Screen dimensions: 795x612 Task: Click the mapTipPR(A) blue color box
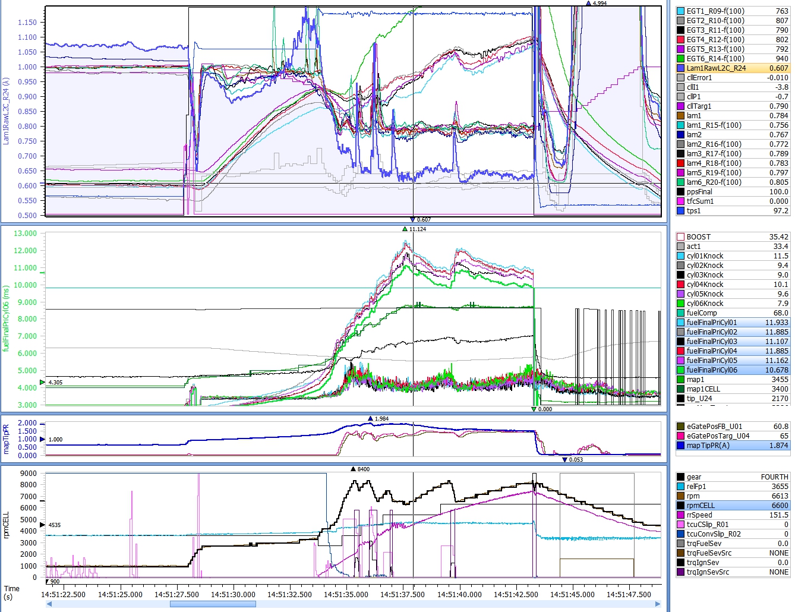(x=680, y=446)
